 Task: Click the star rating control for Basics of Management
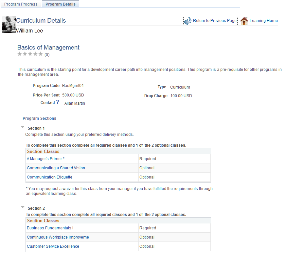click(30, 54)
